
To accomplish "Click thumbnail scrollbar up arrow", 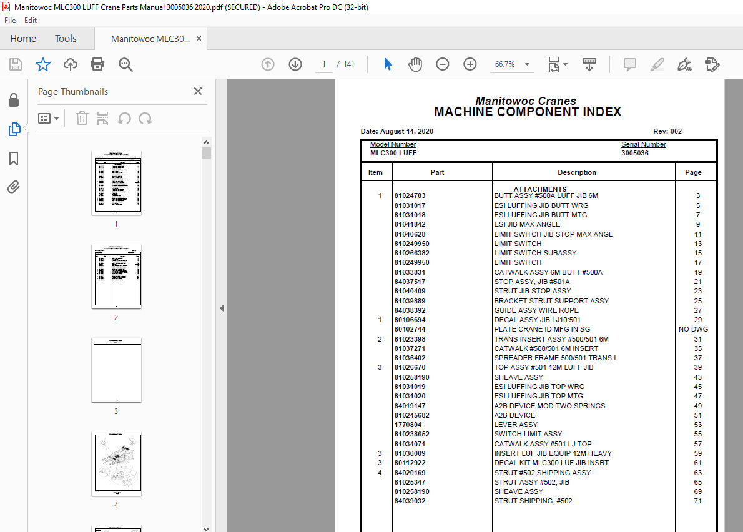I will tap(206, 142).
